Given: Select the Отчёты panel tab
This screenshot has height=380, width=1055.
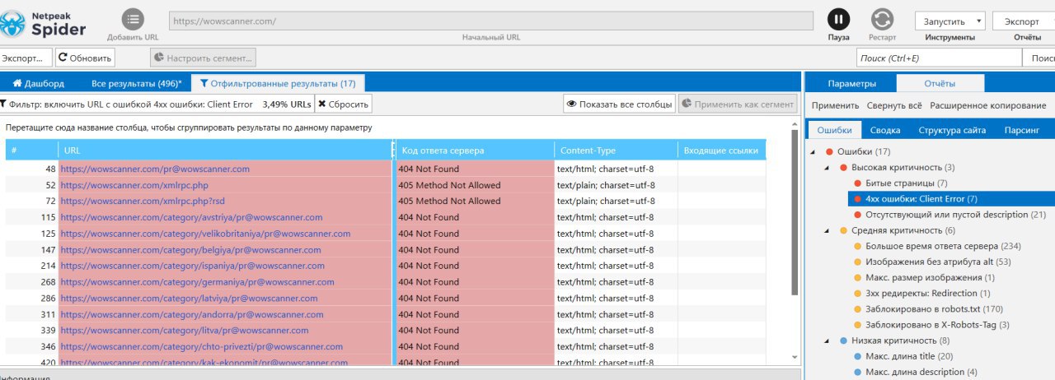Looking at the screenshot, I should click(940, 83).
